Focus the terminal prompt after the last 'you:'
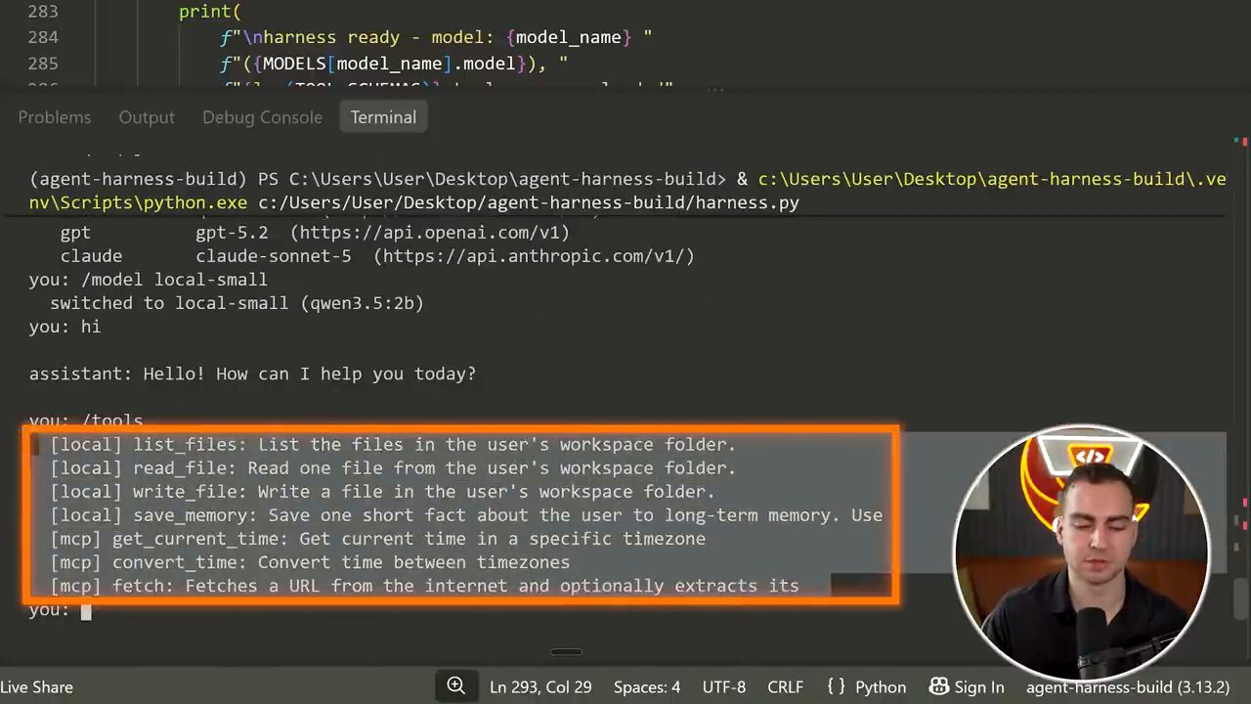 (x=86, y=610)
